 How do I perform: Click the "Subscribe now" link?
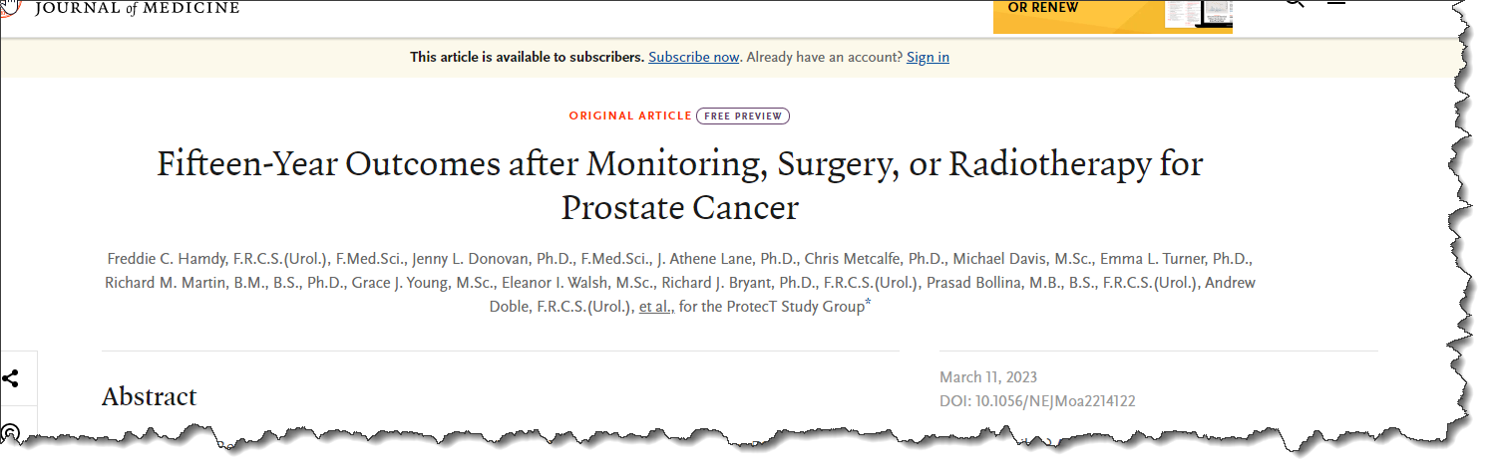coord(693,57)
